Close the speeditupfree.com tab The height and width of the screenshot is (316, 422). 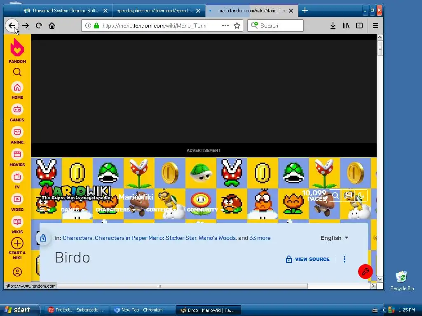pos(198,11)
